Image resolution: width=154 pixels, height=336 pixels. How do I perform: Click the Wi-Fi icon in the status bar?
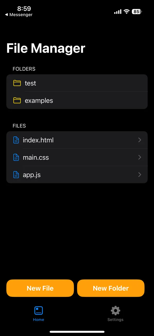[x=126, y=11]
